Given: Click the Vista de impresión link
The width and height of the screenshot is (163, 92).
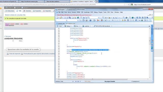Looking at the screenshot, I should (15, 54).
